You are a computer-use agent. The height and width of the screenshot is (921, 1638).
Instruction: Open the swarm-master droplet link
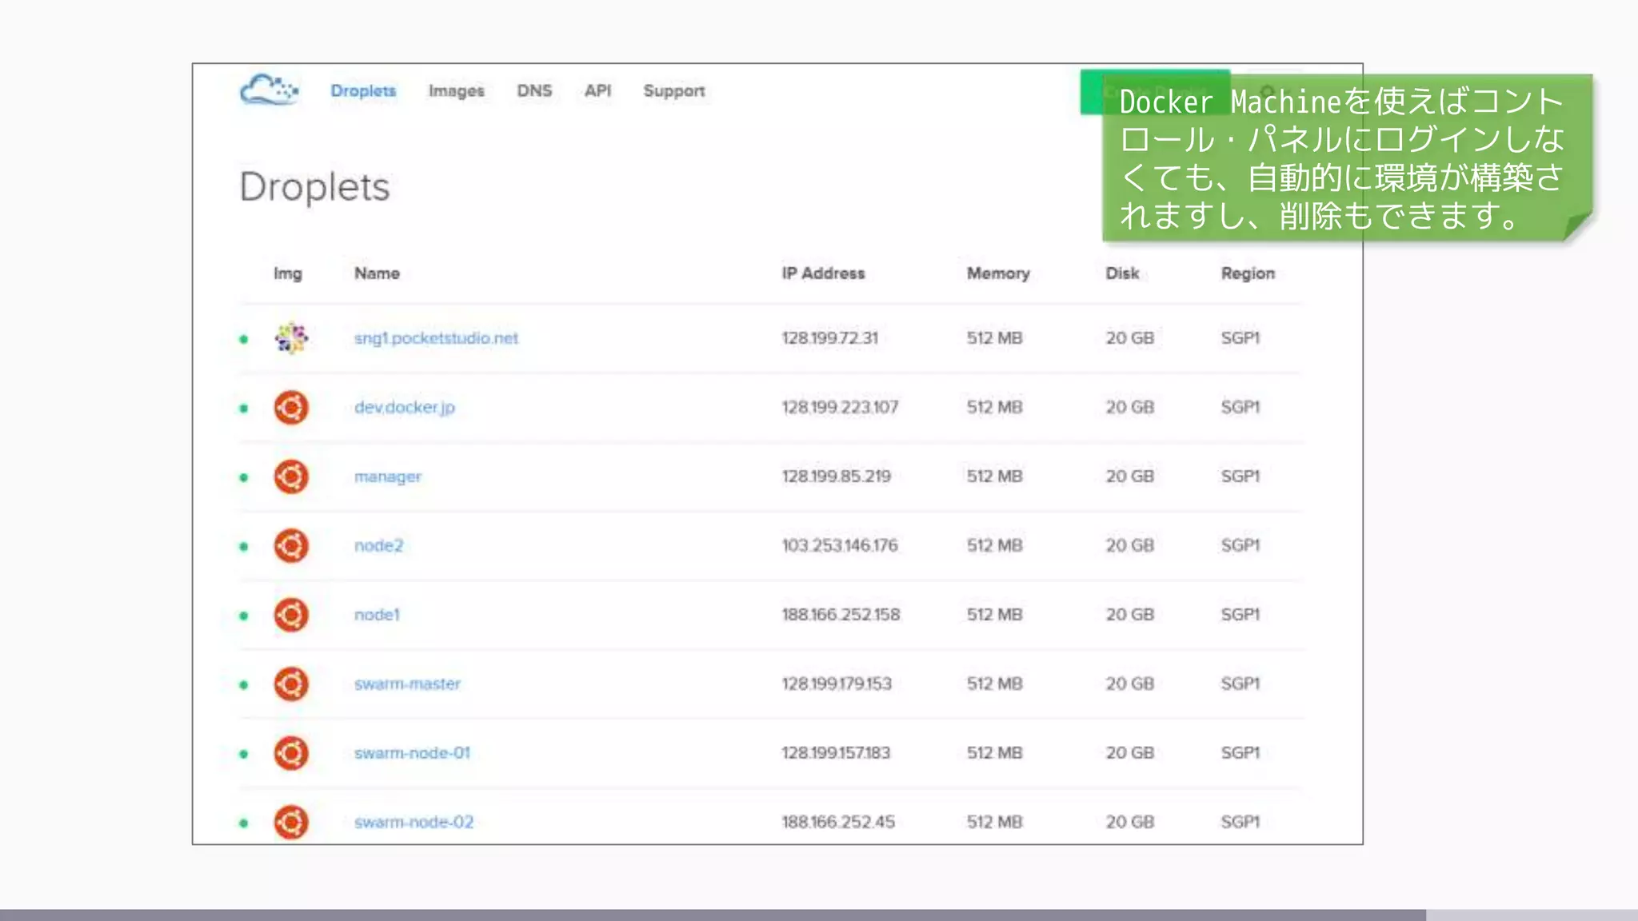pyautogui.click(x=408, y=684)
